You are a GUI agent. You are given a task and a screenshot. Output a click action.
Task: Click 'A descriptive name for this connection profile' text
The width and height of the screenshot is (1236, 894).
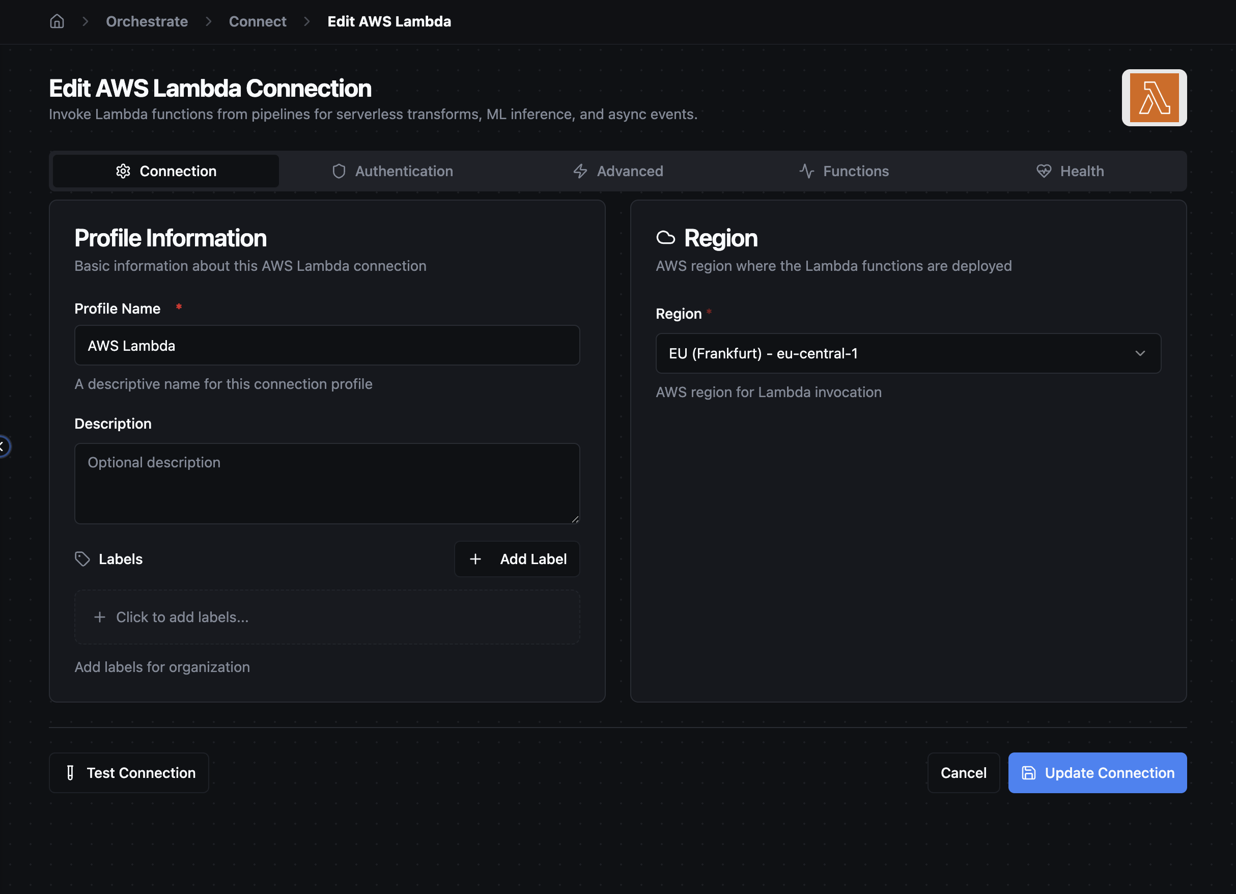[x=223, y=384]
